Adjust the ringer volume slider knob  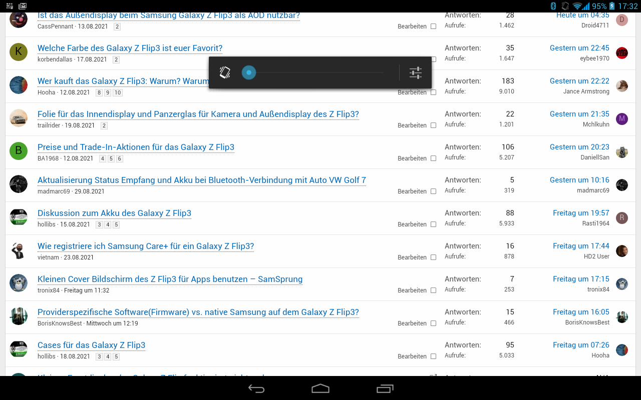(x=249, y=72)
